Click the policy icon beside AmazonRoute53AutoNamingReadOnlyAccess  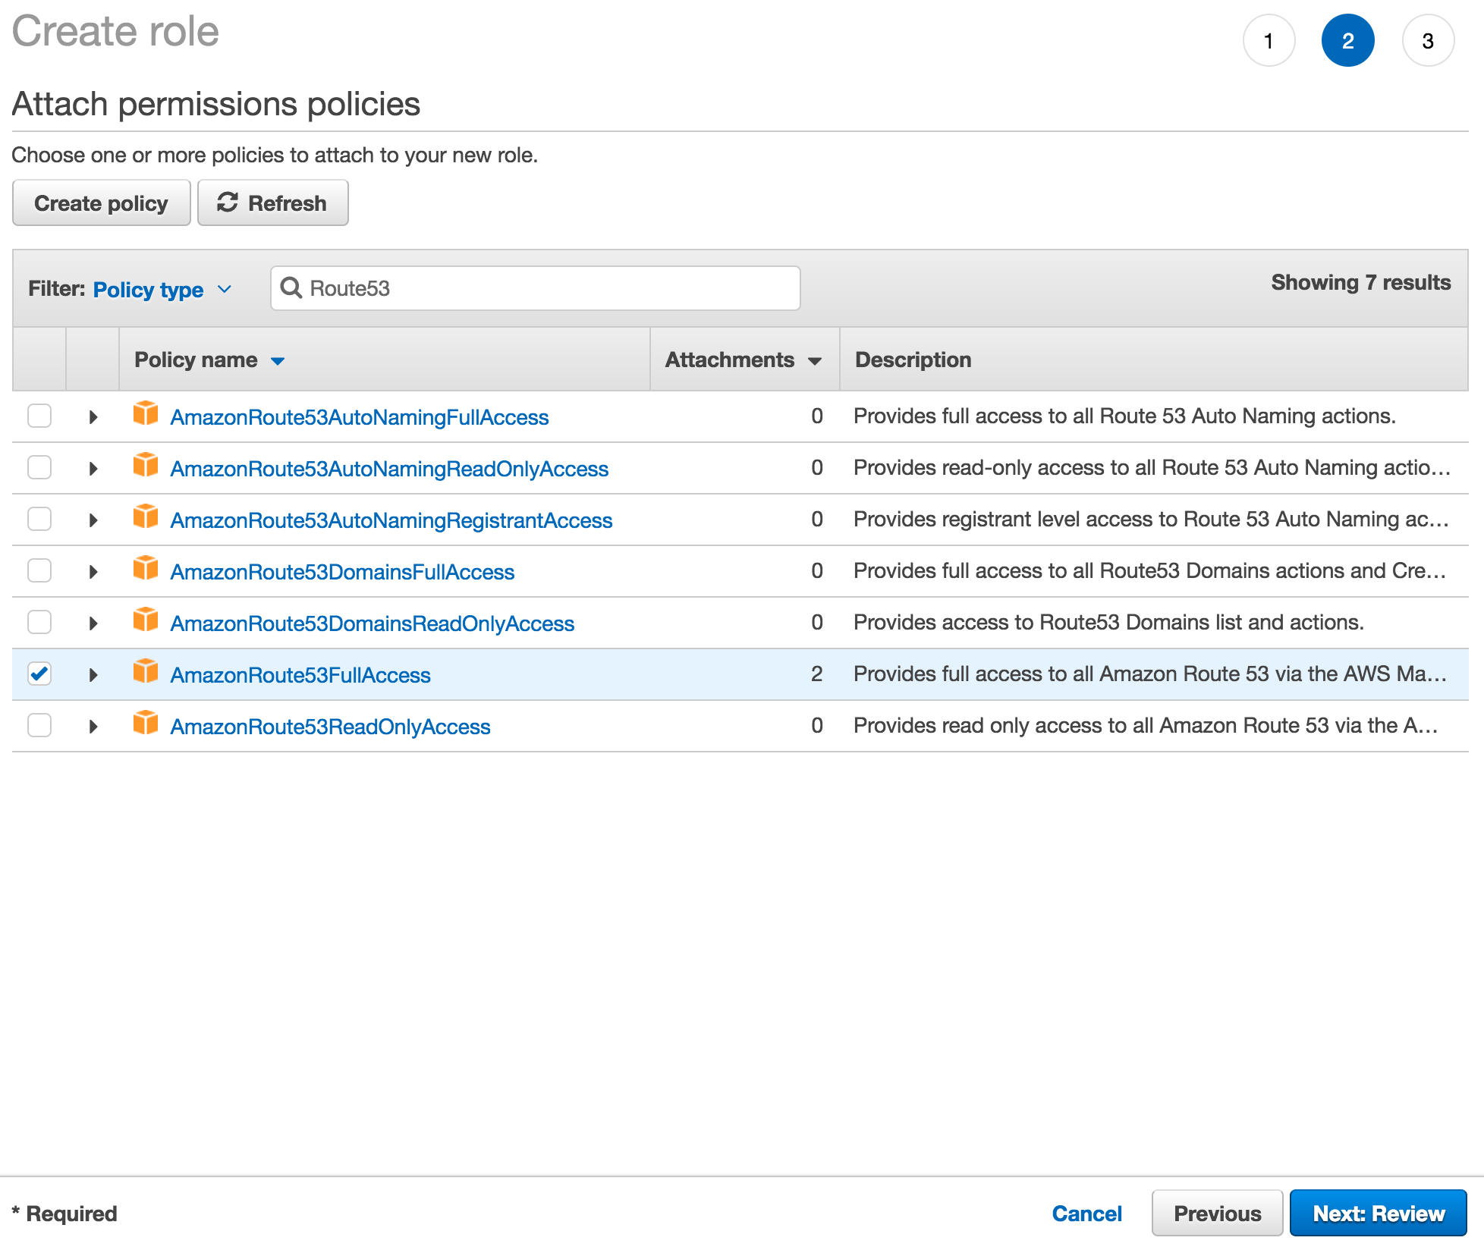coord(146,466)
